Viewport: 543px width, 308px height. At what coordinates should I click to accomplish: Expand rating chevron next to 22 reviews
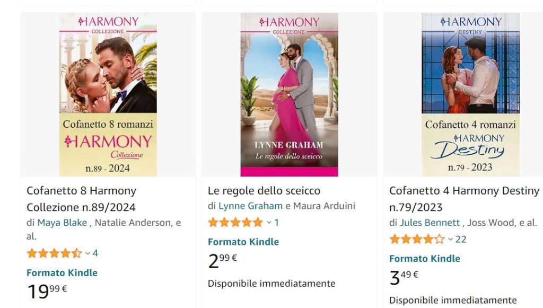coord(450,239)
